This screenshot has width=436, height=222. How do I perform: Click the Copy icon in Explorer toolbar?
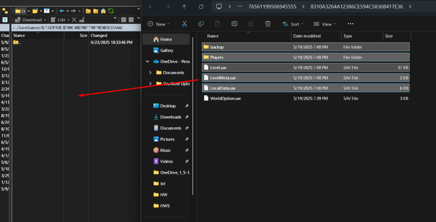coord(201,24)
